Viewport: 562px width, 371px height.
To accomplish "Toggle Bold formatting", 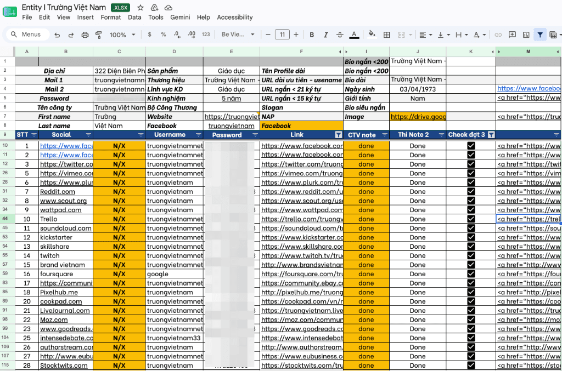I will click(x=312, y=35).
